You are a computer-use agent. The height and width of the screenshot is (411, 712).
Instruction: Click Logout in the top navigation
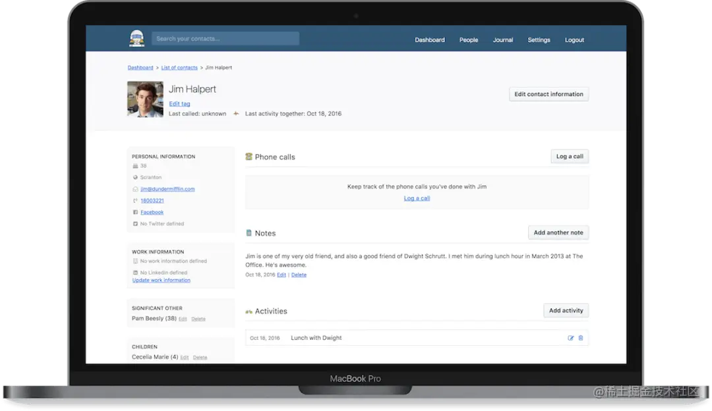pos(574,40)
